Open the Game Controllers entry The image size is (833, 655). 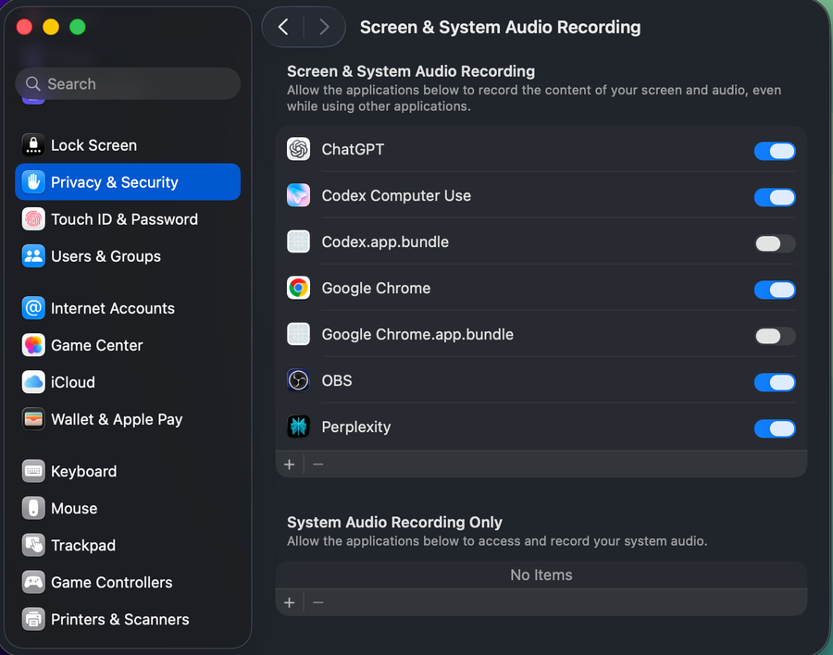pos(128,582)
